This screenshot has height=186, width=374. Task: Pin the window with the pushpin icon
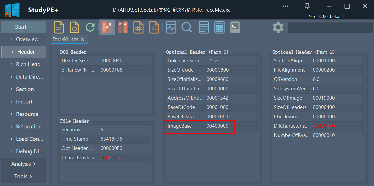click(308, 6)
